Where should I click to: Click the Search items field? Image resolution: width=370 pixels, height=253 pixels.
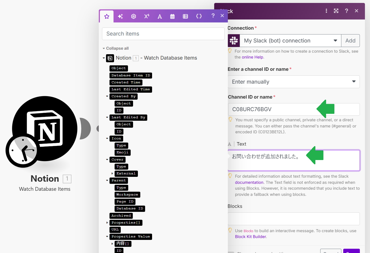[x=163, y=34]
